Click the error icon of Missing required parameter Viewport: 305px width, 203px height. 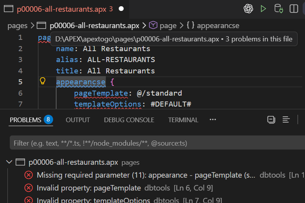[29, 175]
